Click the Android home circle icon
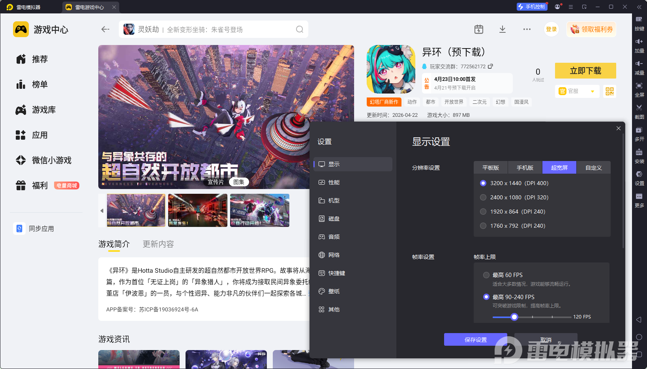 click(x=639, y=337)
